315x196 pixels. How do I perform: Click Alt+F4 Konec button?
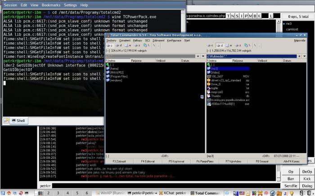pyautogui.click(x=292, y=161)
